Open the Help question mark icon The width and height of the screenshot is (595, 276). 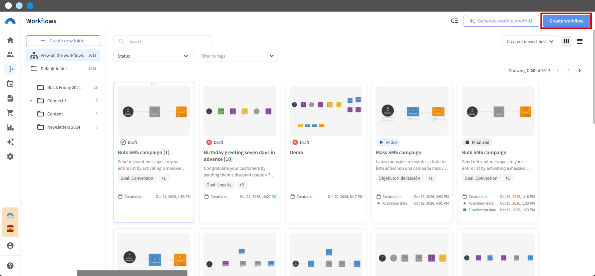[10, 266]
